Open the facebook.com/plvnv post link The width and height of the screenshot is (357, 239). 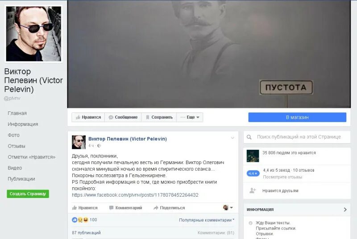(135, 195)
